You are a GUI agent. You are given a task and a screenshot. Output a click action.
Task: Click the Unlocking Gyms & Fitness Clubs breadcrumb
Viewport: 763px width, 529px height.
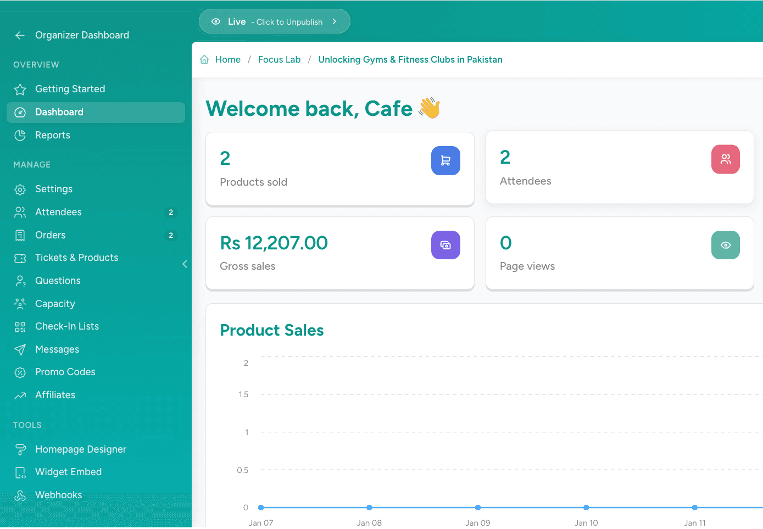410,59
